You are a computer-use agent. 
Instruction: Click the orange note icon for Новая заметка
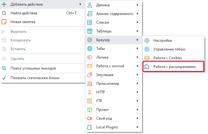[x=4, y=22]
